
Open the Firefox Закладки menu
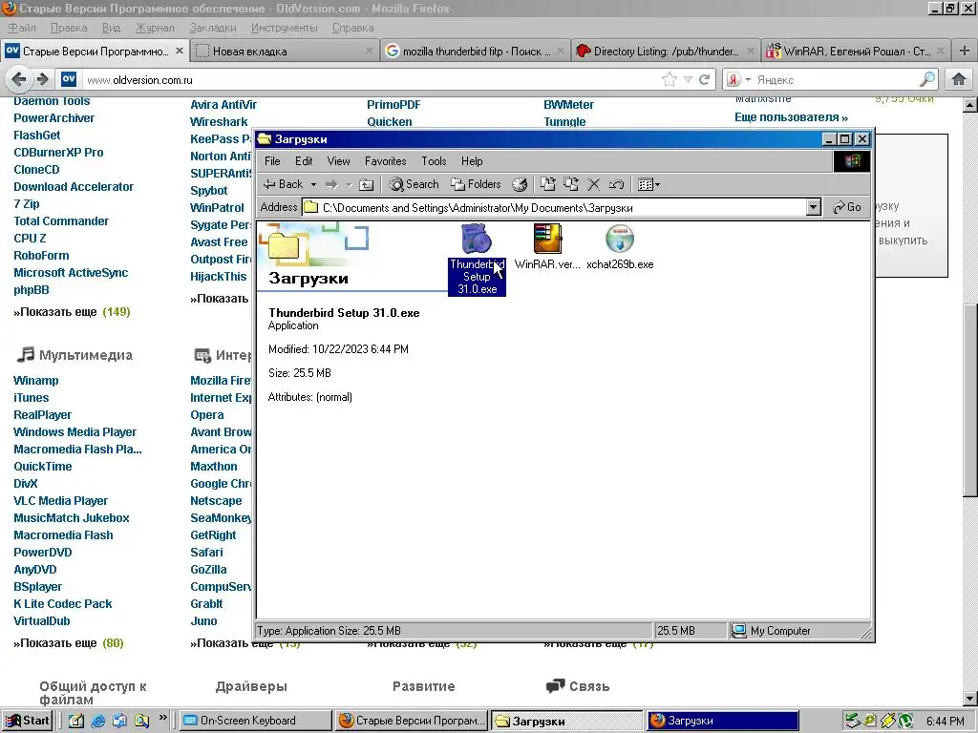point(213,28)
